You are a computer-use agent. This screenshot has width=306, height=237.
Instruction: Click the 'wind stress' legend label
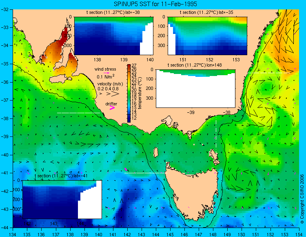[x=105, y=69]
